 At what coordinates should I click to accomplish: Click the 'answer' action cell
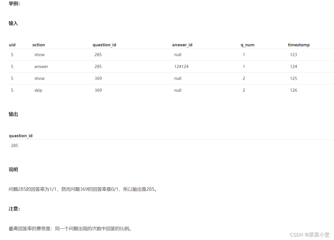tap(41, 66)
